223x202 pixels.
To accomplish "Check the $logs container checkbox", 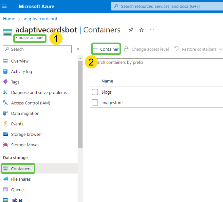I will click(x=95, y=92).
